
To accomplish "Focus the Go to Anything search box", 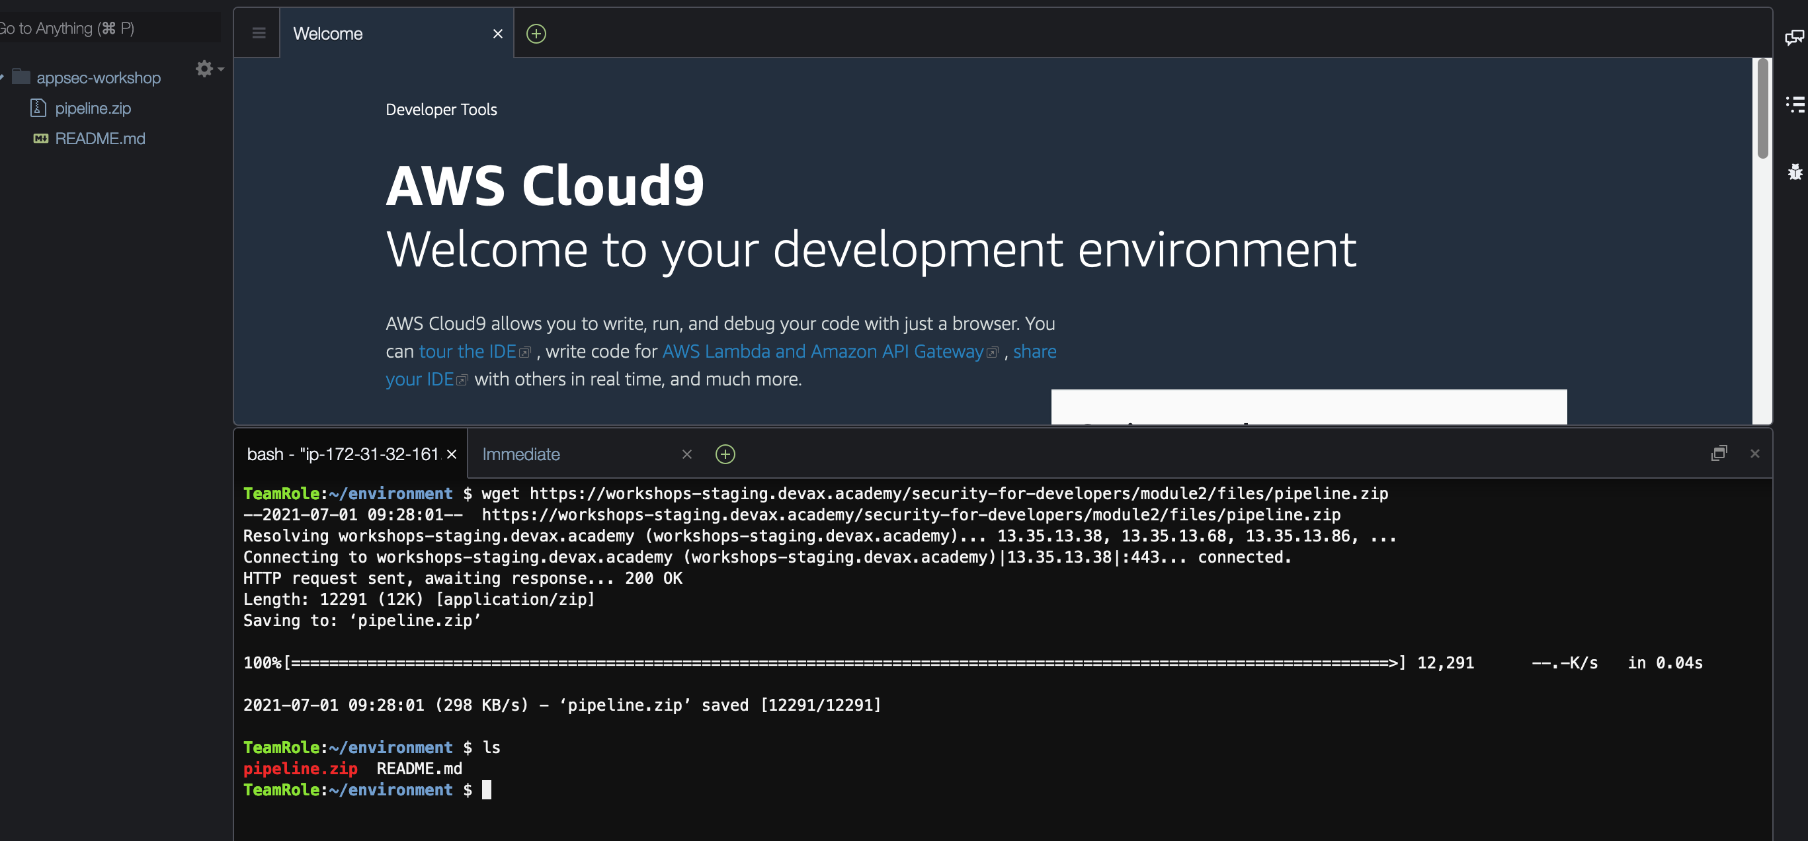I will pyautogui.click(x=109, y=28).
